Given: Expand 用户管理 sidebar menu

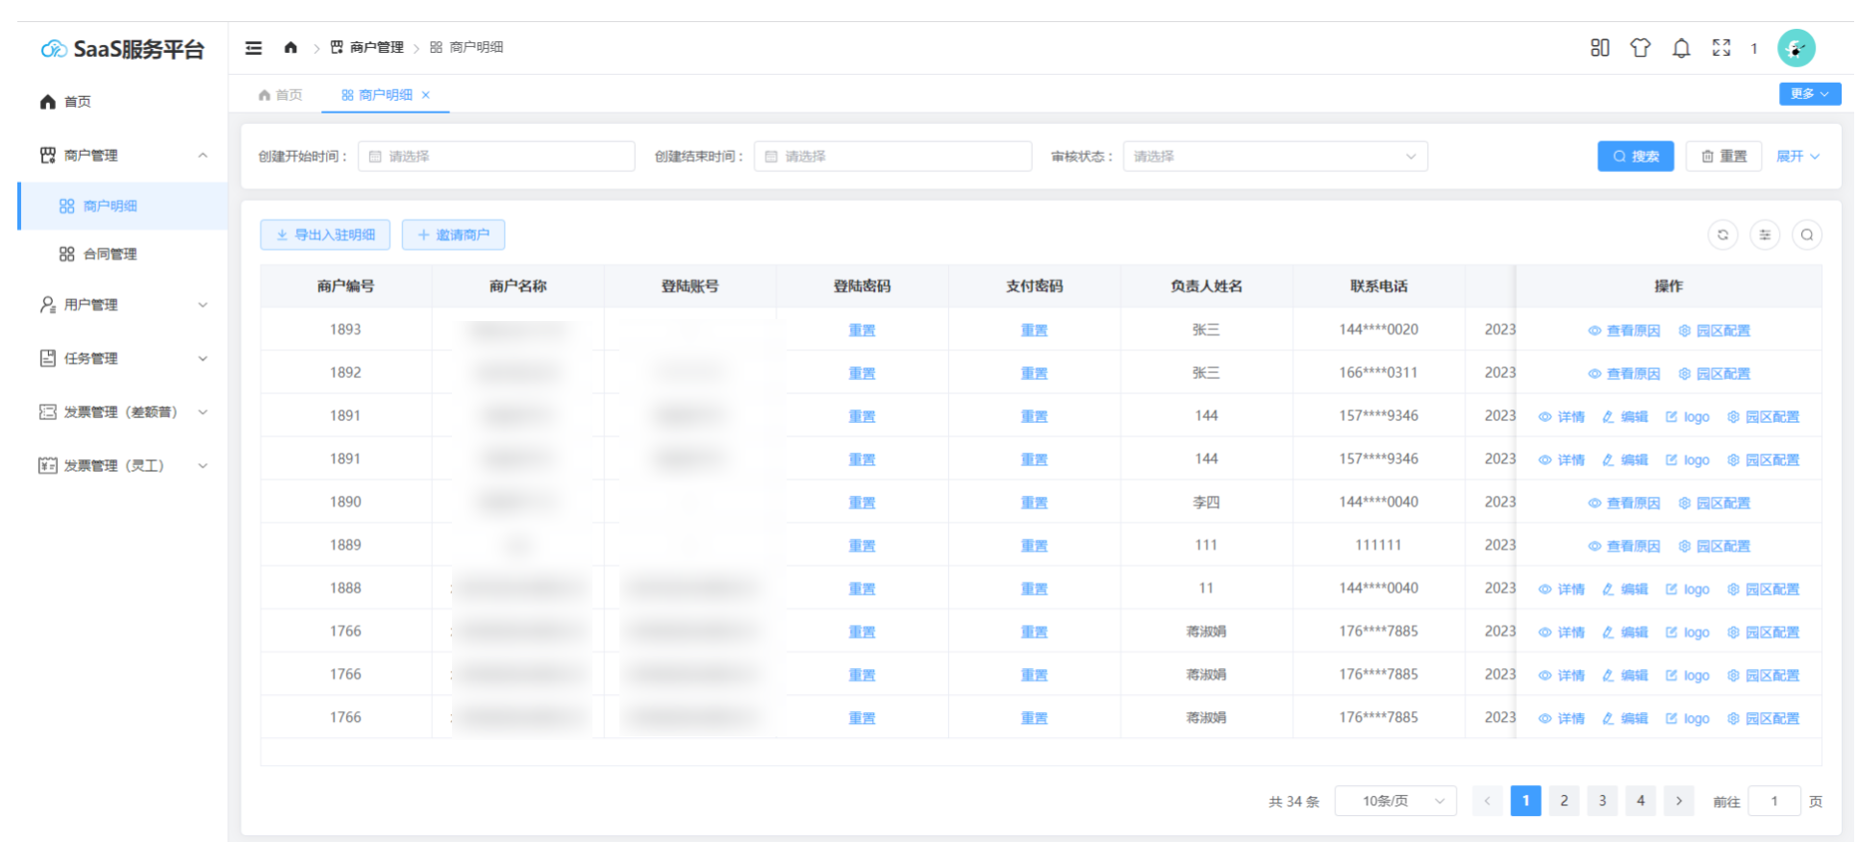Looking at the screenshot, I should [122, 305].
